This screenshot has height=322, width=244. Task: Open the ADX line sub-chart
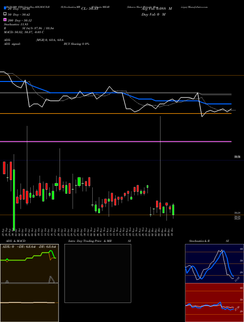(29, 263)
